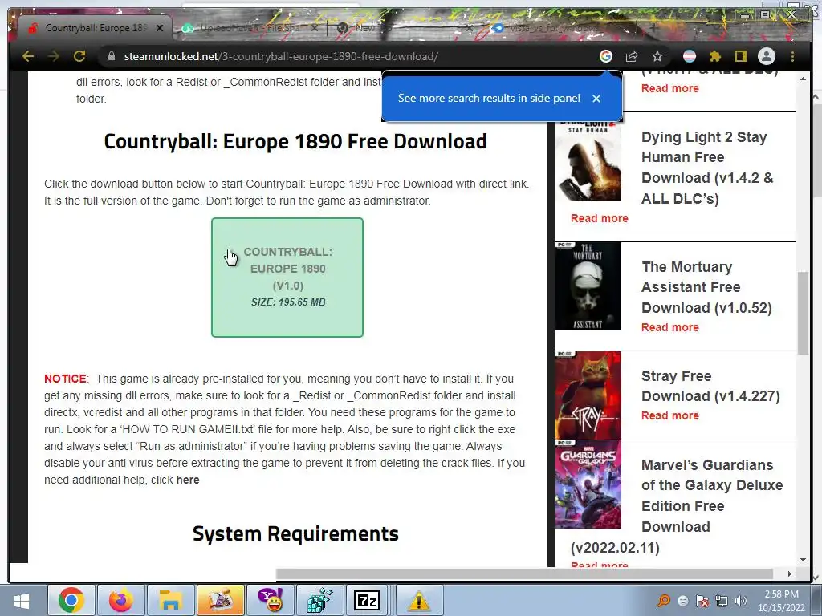
Task: Open the cube blocks app on taskbar
Action: coord(319,600)
